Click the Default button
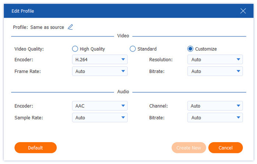This screenshot has width=257, height=164. tap(36, 148)
